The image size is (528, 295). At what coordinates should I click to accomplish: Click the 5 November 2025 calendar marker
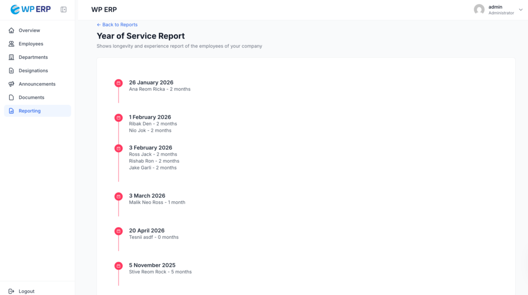pyautogui.click(x=118, y=266)
